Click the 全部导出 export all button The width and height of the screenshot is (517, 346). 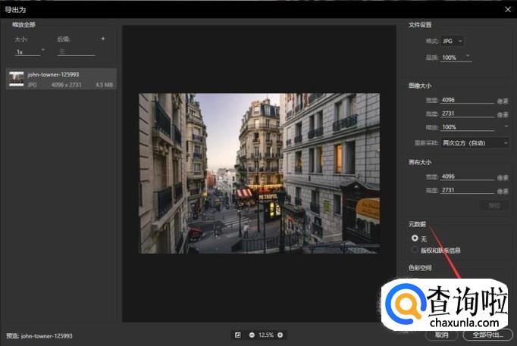coord(487,335)
